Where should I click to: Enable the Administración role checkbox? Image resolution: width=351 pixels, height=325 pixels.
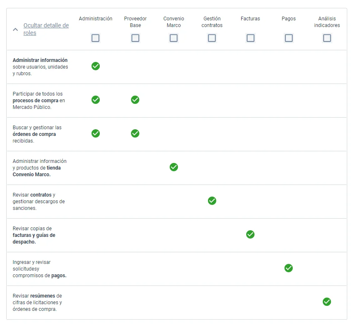pyautogui.click(x=96, y=38)
